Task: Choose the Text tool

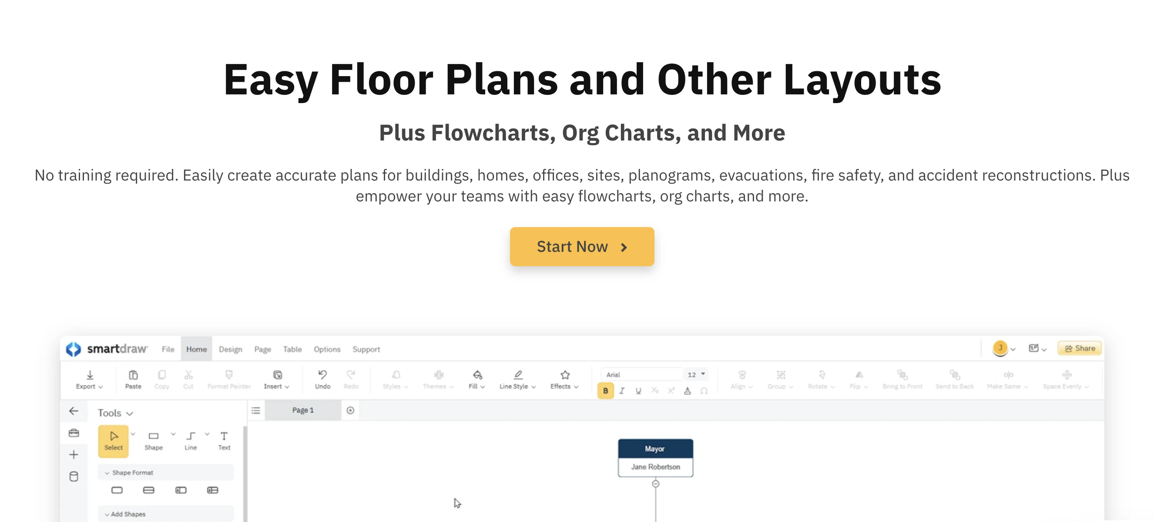Action: coord(224,441)
